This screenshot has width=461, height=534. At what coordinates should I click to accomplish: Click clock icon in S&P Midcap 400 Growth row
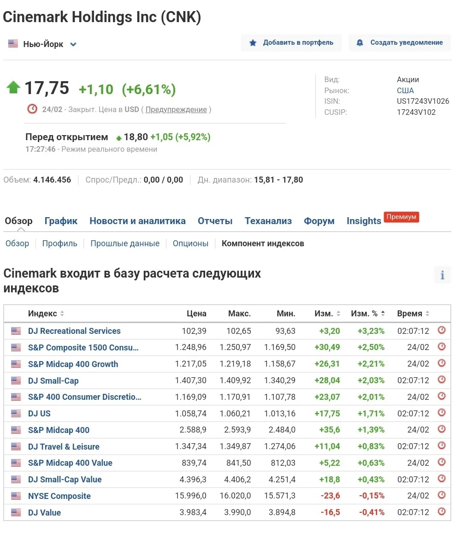click(442, 363)
